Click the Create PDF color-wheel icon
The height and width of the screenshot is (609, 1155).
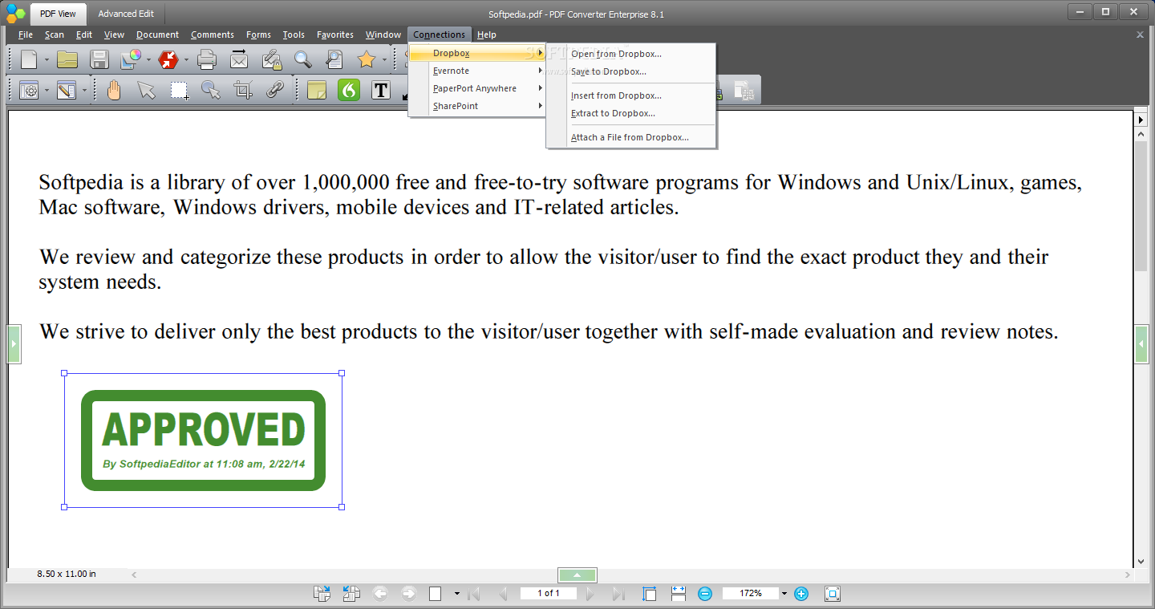(131, 59)
